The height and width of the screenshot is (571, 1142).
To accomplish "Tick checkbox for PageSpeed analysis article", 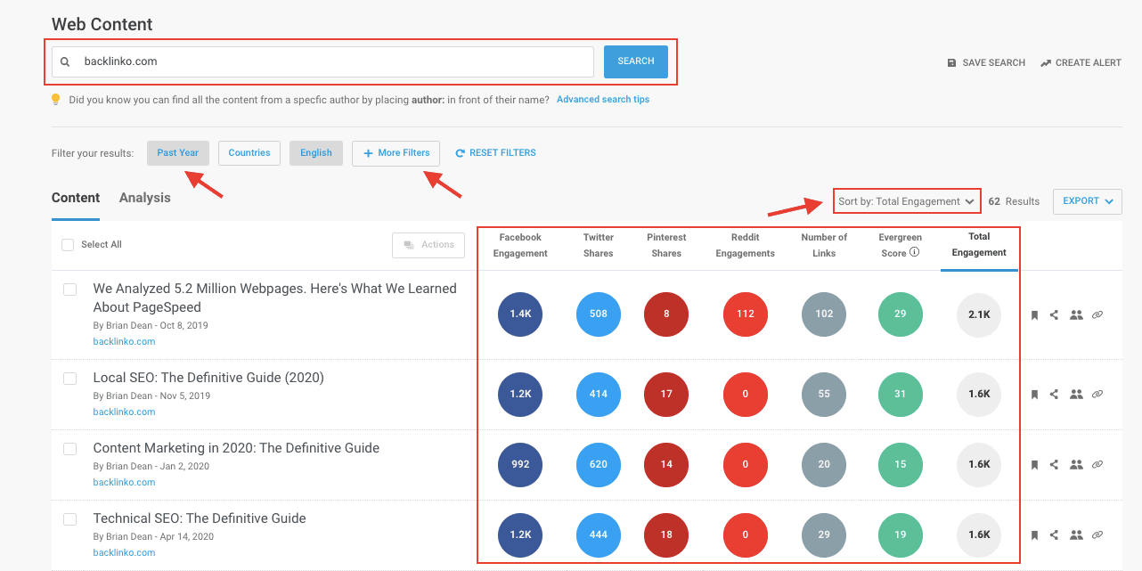I will pos(69,290).
